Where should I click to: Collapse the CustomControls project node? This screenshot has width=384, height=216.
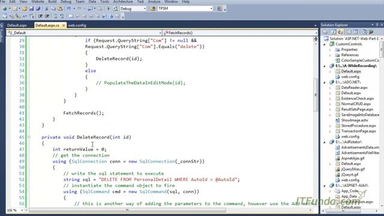pyautogui.click(x=325, y=44)
